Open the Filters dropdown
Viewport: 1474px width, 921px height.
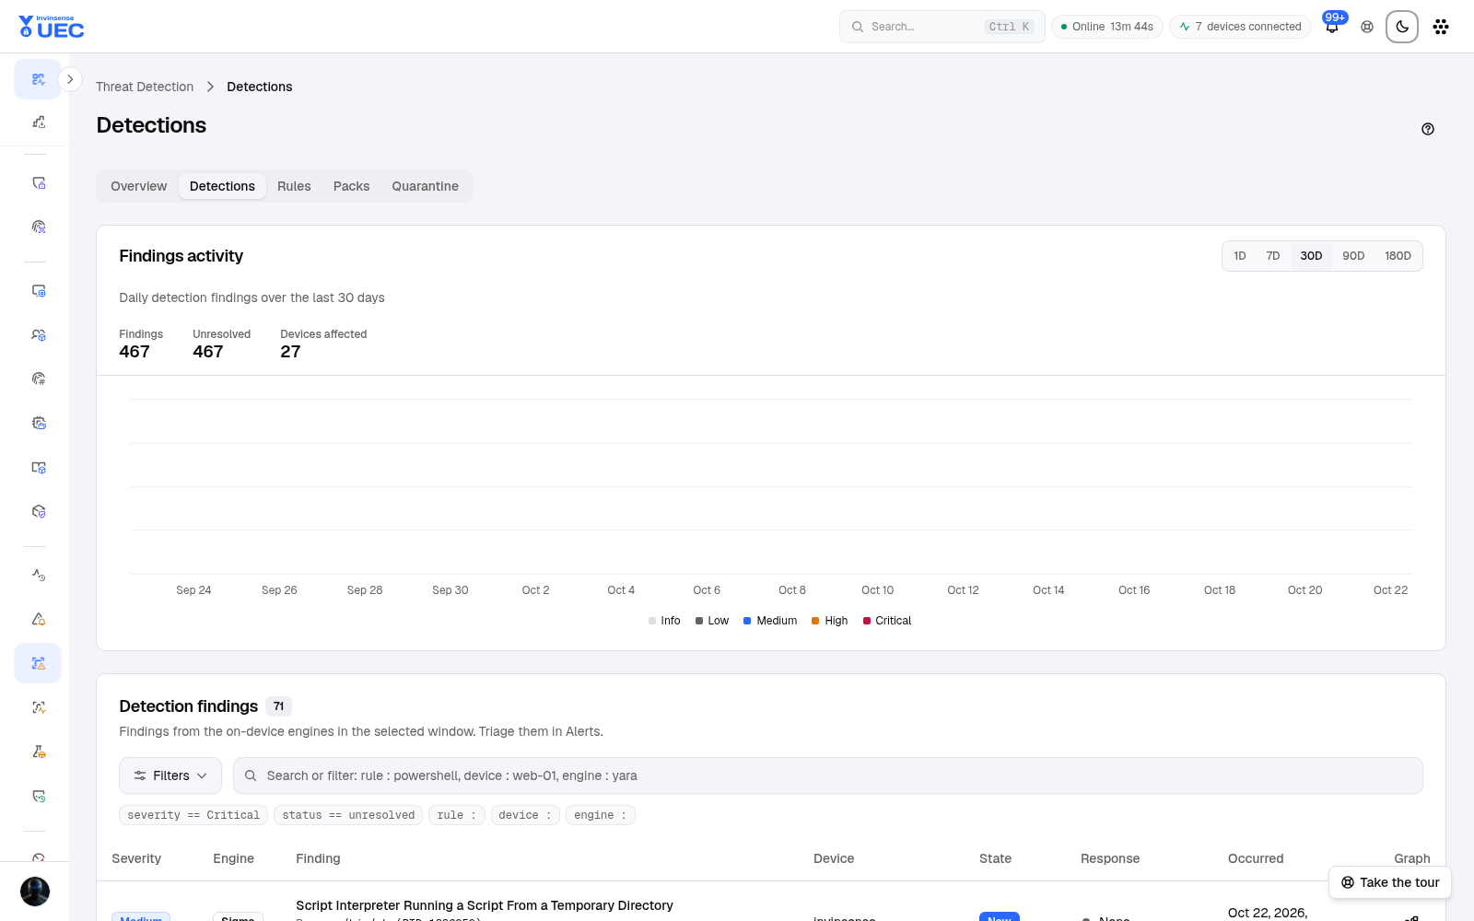pyautogui.click(x=170, y=775)
